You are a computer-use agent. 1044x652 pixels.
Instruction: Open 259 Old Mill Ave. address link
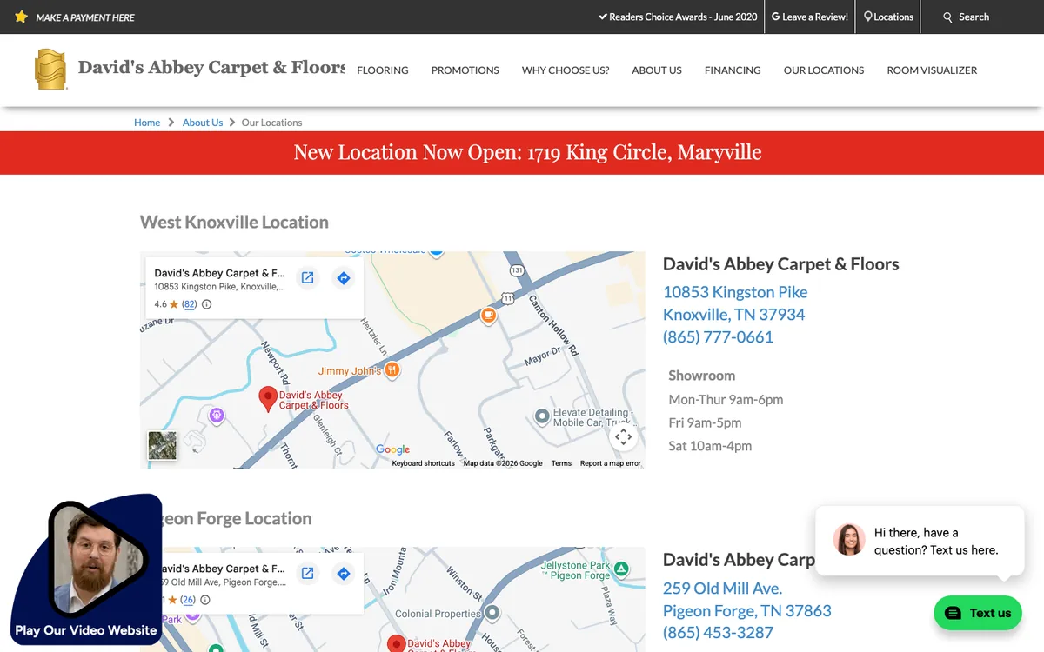tap(722, 589)
